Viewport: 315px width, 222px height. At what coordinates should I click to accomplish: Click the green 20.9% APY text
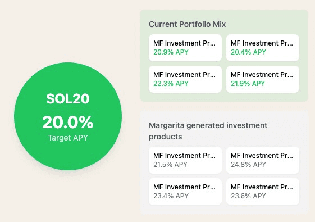pyautogui.click(x=171, y=52)
